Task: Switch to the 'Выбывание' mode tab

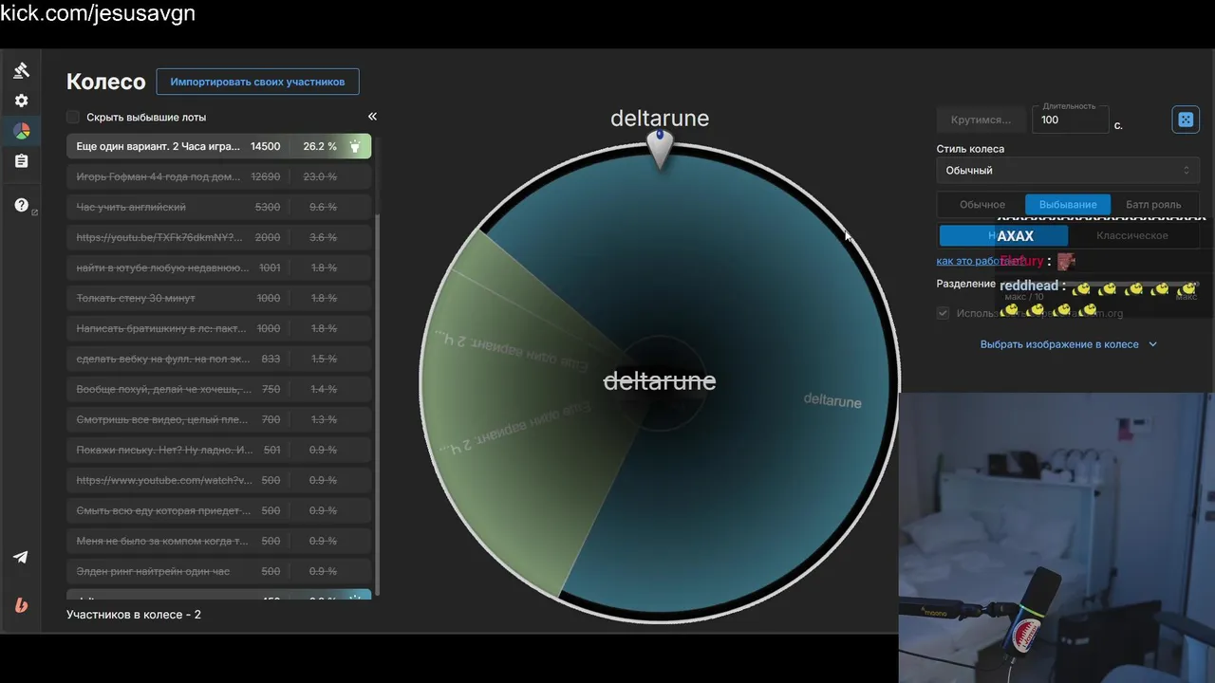Action: pos(1068,205)
